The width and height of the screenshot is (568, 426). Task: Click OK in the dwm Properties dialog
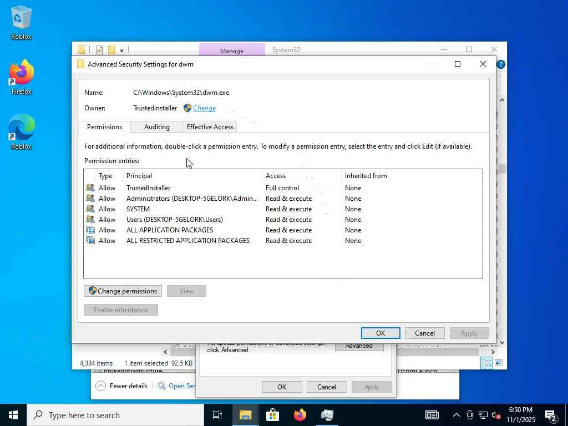[x=282, y=387]
